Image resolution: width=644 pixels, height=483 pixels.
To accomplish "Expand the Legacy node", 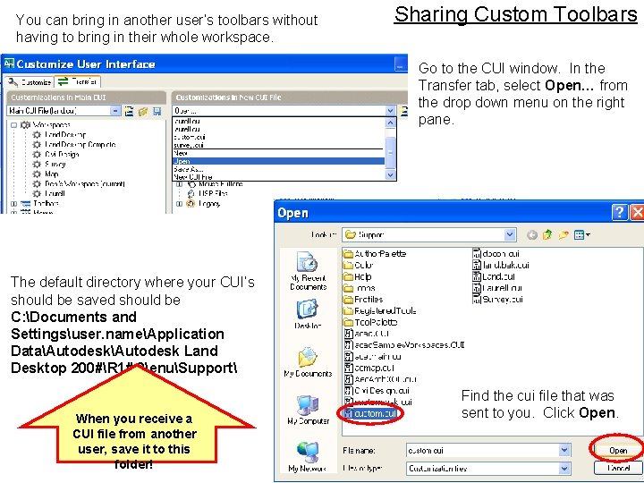I will (180, 204).
